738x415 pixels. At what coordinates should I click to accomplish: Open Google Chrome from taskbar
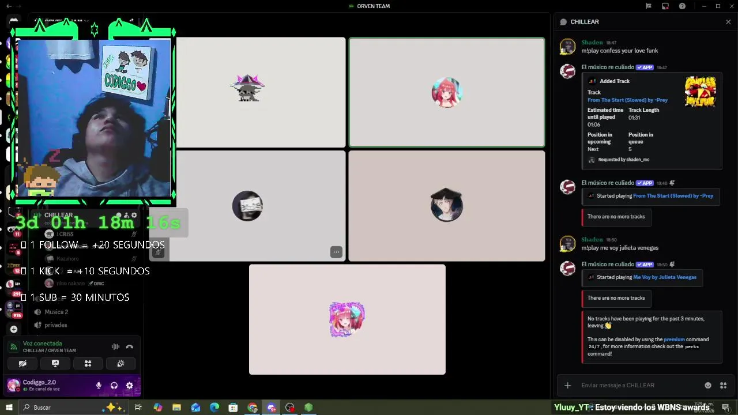(252, 408)
